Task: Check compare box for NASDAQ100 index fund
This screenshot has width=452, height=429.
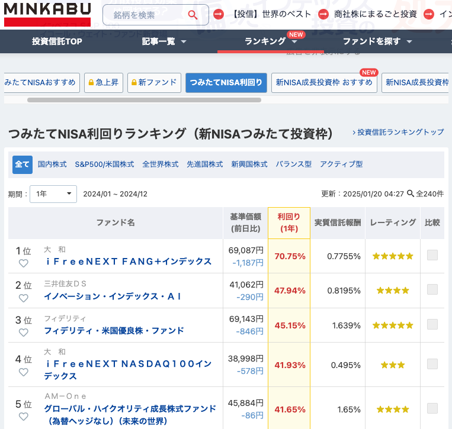Action: pyautogui.click(x=432, y=364)
